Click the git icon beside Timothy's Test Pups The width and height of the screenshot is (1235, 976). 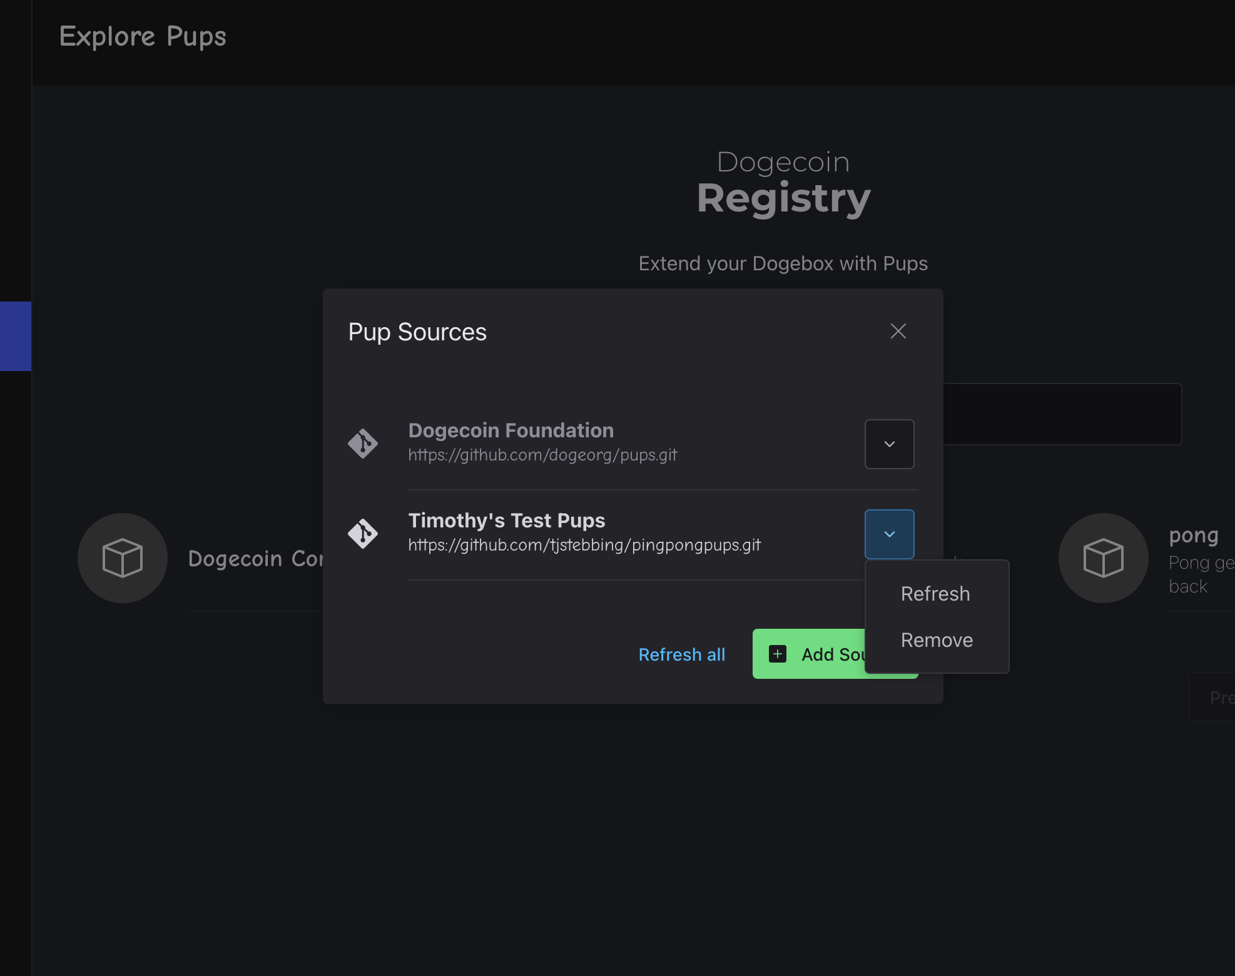click(x=363, y=534)
